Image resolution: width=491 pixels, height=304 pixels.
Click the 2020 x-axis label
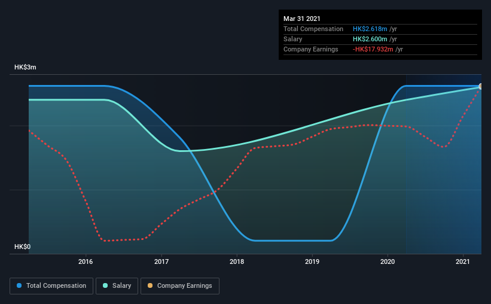[x=388, y=262]
